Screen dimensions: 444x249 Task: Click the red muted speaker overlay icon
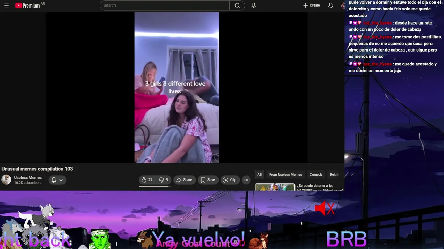point(325,209)
